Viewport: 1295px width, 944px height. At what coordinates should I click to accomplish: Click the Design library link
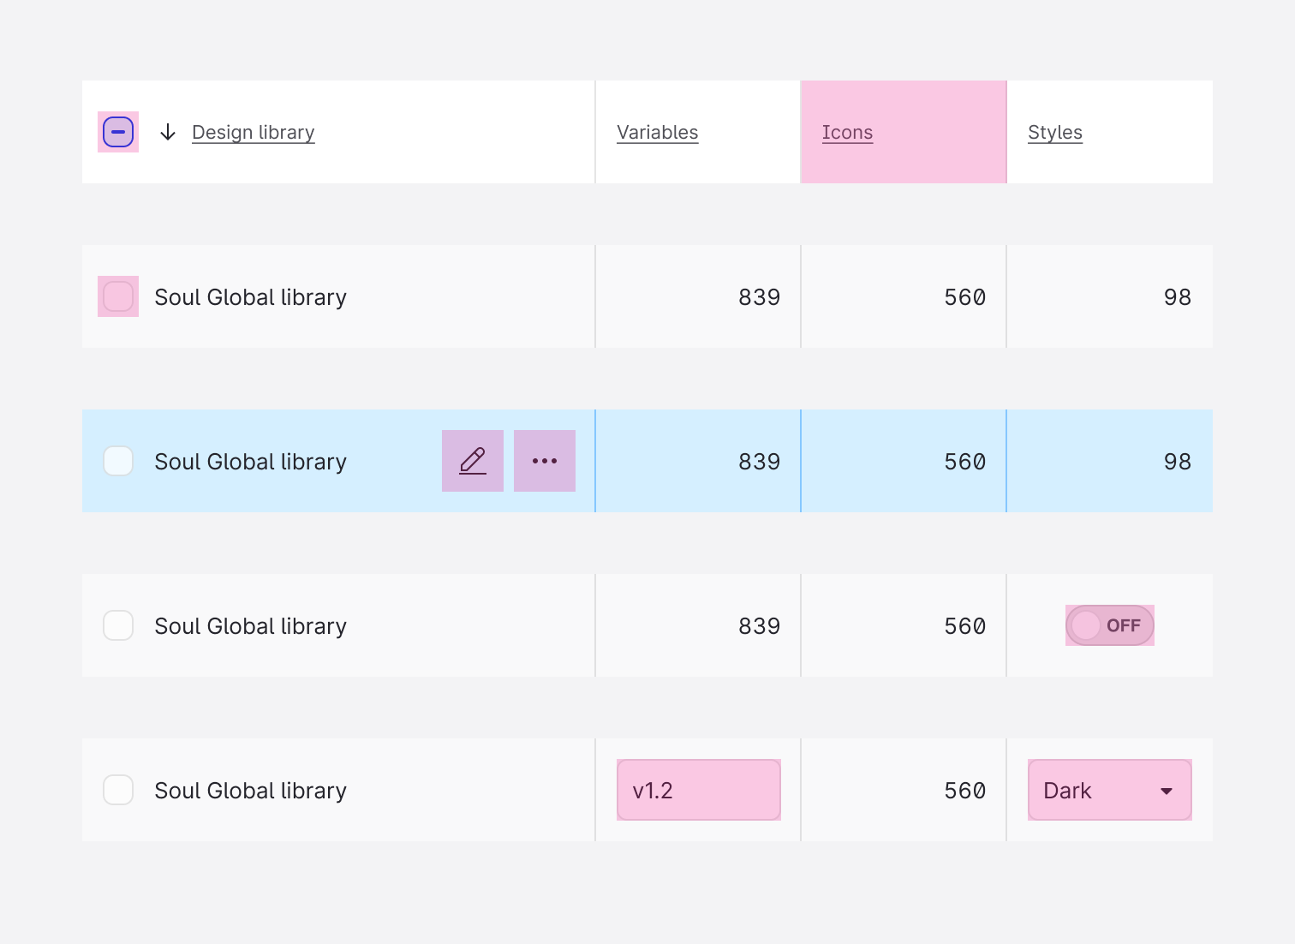(x=253, y=132)
